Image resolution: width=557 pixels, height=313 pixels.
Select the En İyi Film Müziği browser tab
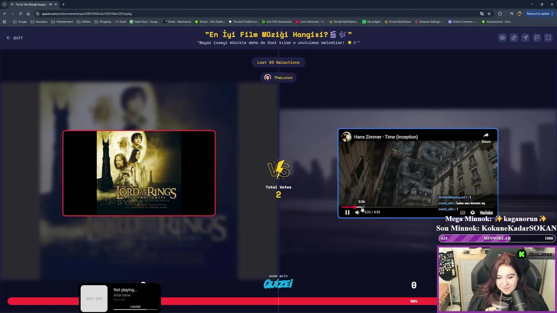click(x=34, y=4)
